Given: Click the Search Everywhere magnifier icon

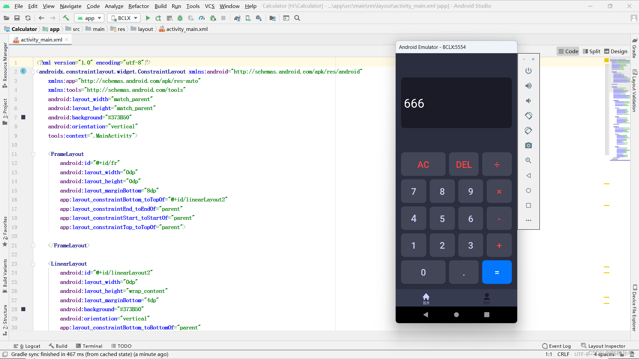Looking at the screenshot, I should (297, 18).
